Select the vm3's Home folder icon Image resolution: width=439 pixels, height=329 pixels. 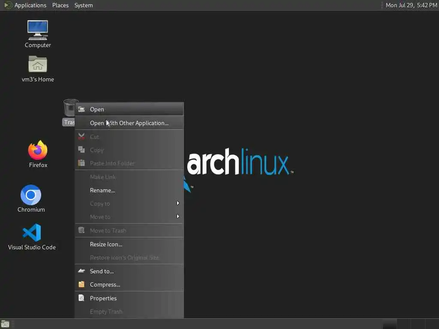point(38,69)
